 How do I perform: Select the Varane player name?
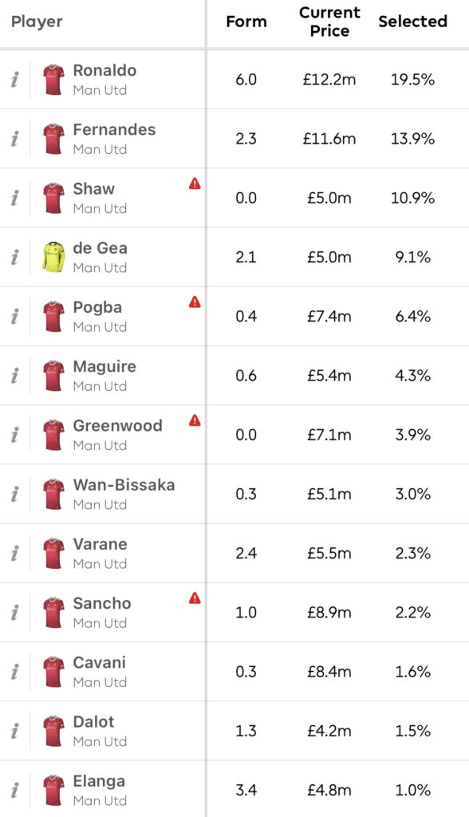100,544
